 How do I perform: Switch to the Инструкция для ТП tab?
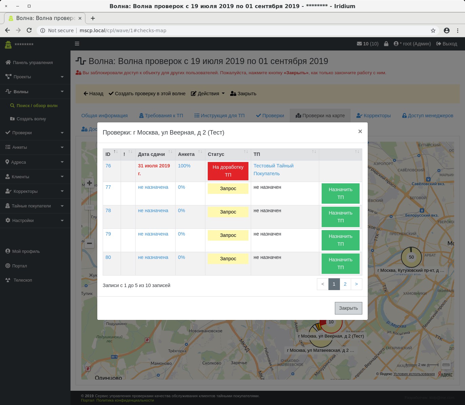(220, 116)
